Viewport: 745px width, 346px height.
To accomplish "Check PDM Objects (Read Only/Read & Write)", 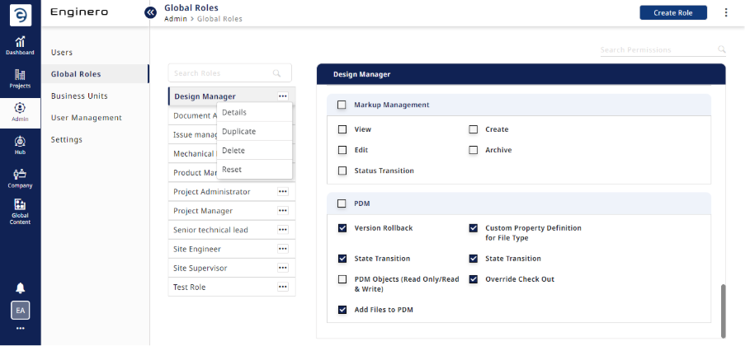I will pyautogui.click(x=342, y=279).
